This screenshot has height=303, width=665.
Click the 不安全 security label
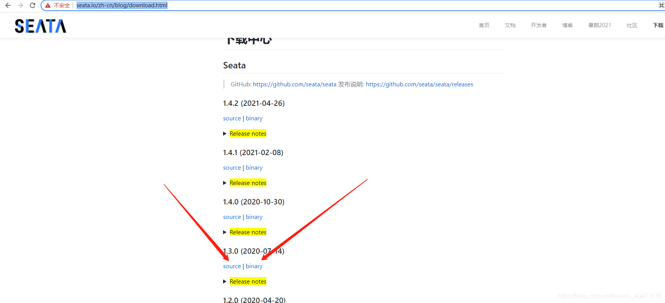tap(62, 5)
